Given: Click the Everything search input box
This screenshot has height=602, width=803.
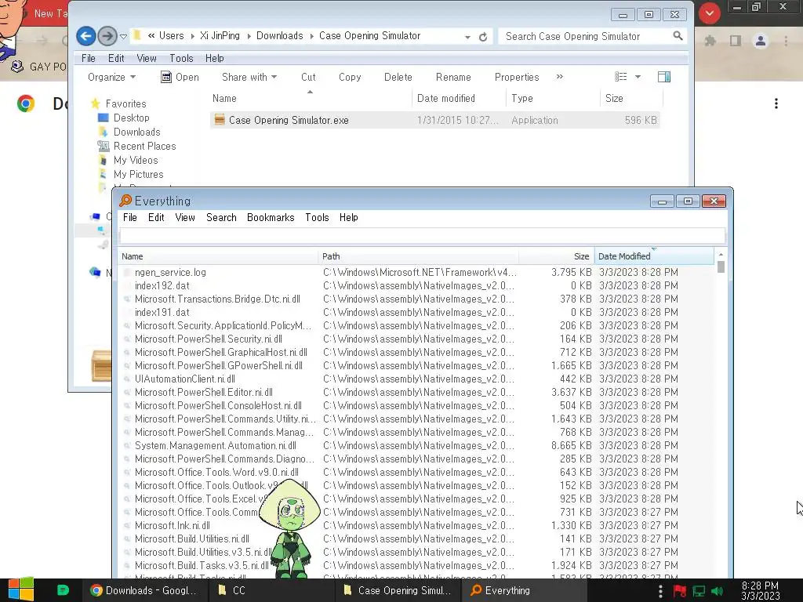Looking at the screenshot, I should tap(423, 236).
